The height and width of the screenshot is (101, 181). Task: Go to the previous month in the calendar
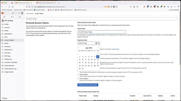pos(79,48)
